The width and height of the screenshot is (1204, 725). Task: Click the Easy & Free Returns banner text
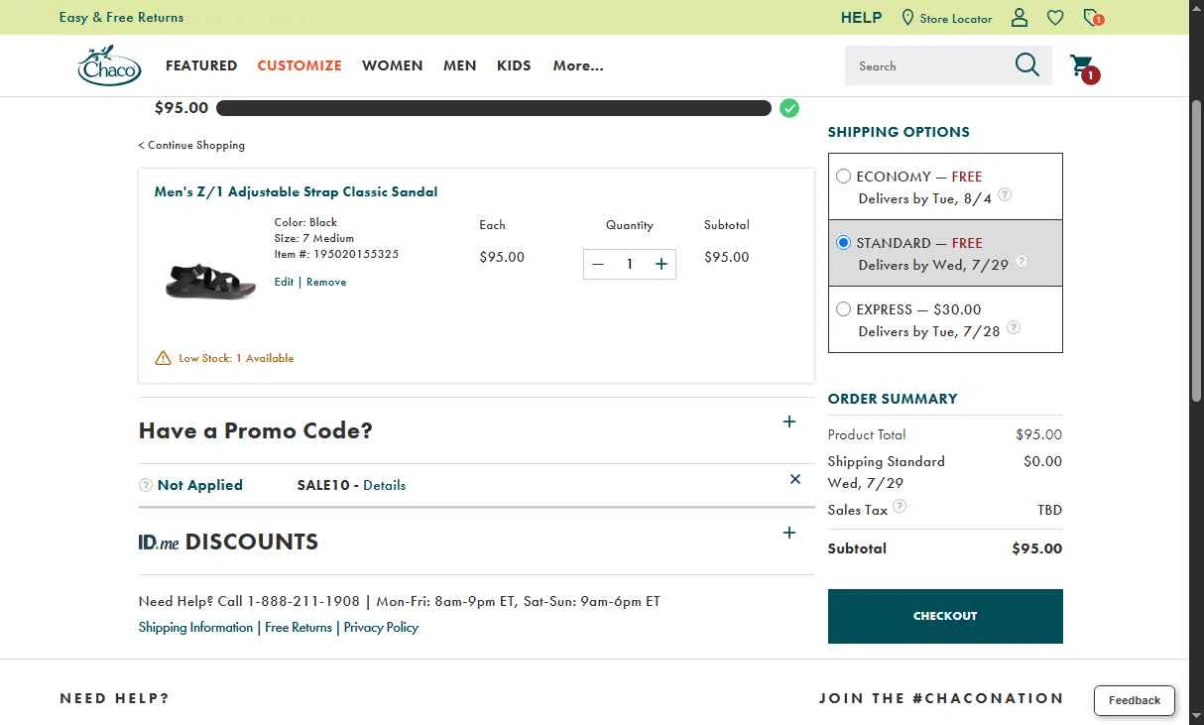[121, 18]
